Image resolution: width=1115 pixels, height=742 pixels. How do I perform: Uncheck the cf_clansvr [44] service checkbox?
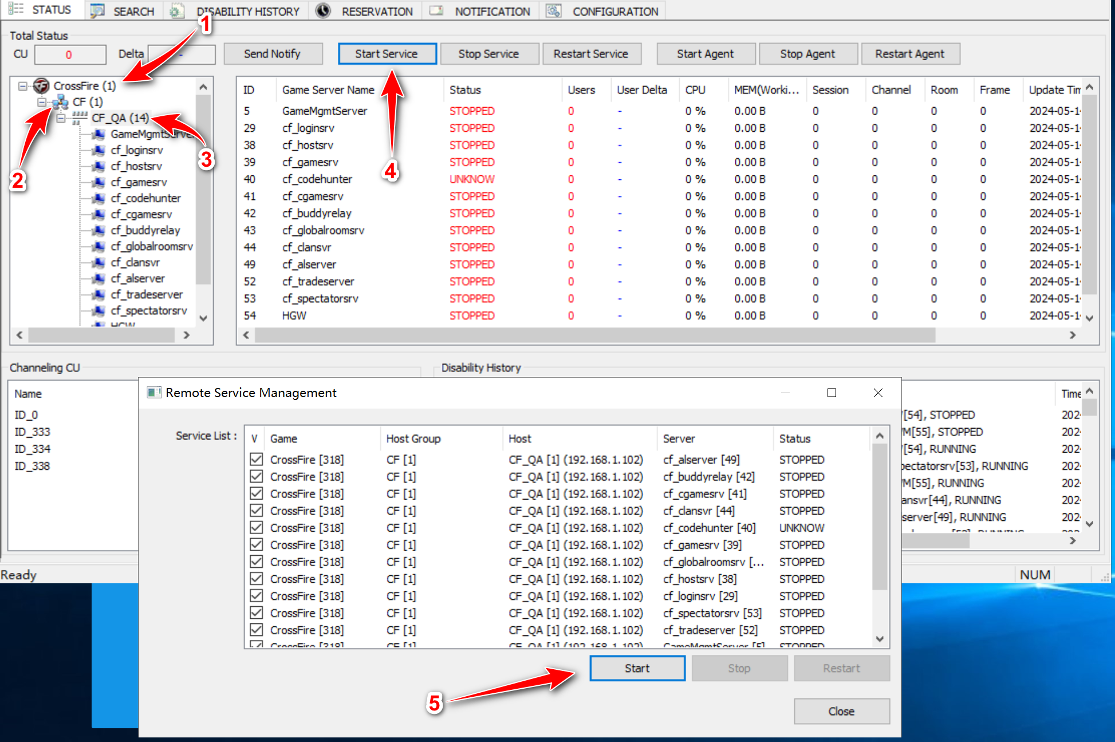257,511
